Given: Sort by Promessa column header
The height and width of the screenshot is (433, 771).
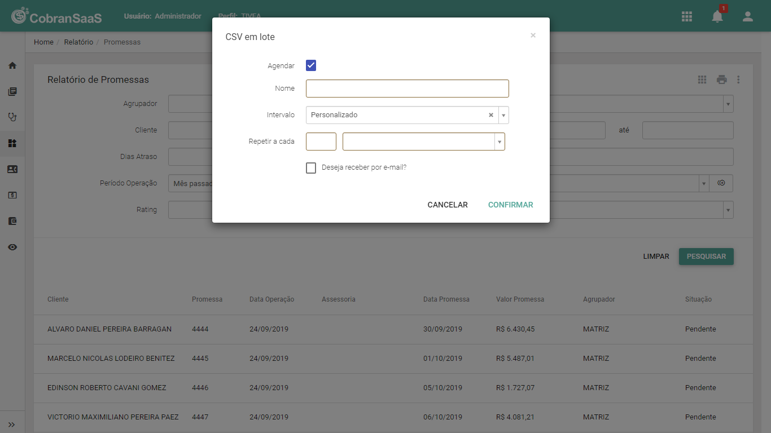Looking at the screenshot, I should click(207, 299).
